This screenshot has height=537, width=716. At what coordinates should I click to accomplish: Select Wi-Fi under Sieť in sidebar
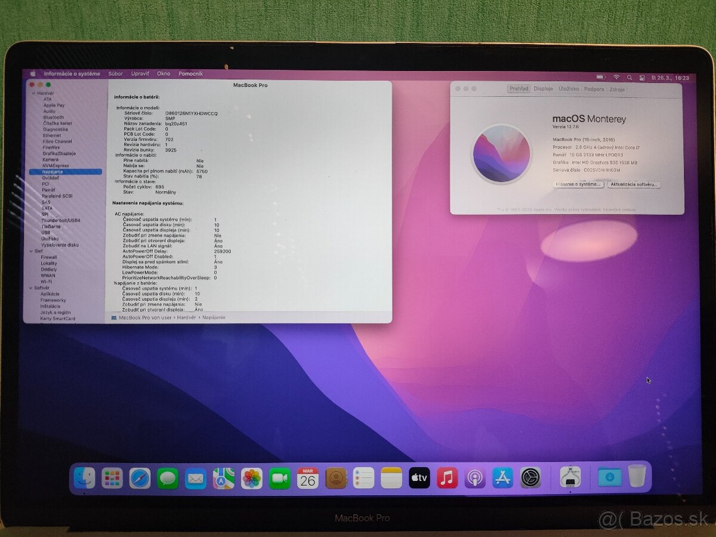pyautogui.click(x=46, y=282)
